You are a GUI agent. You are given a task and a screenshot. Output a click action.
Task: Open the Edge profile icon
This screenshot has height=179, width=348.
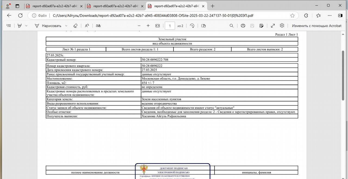tap(8, 6)
